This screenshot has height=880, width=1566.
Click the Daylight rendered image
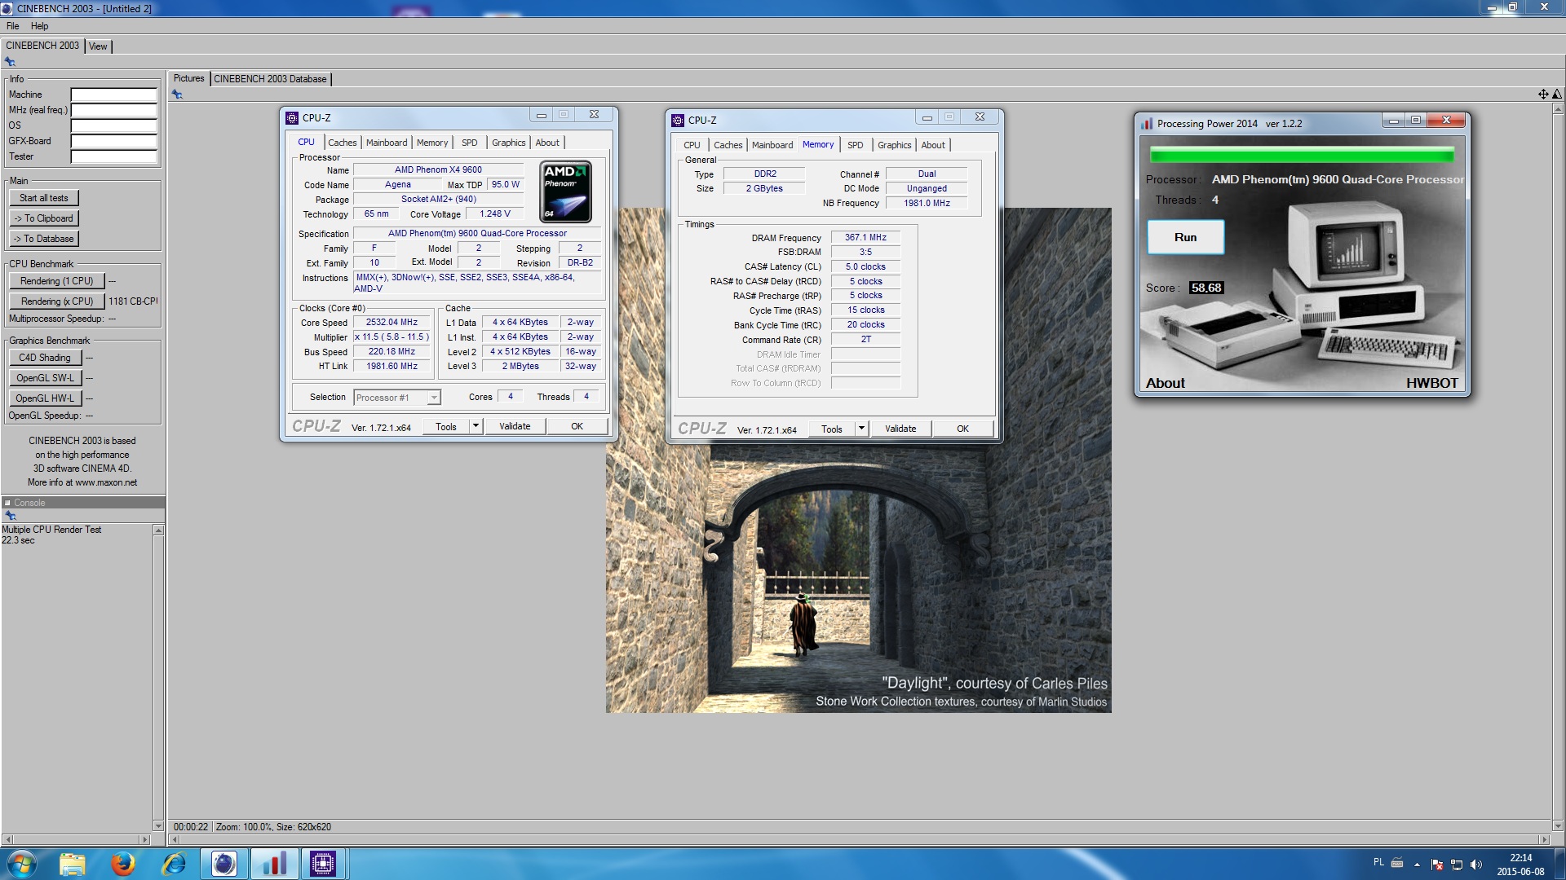point(858,570)
